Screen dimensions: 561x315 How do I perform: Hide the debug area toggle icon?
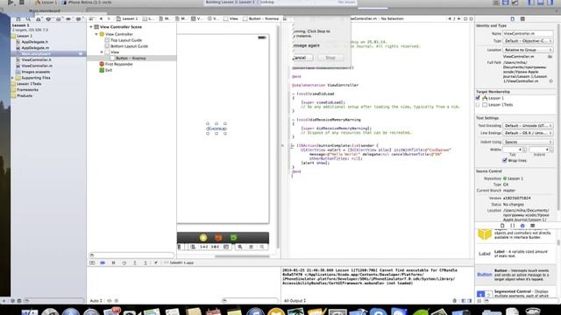[92, 262]
